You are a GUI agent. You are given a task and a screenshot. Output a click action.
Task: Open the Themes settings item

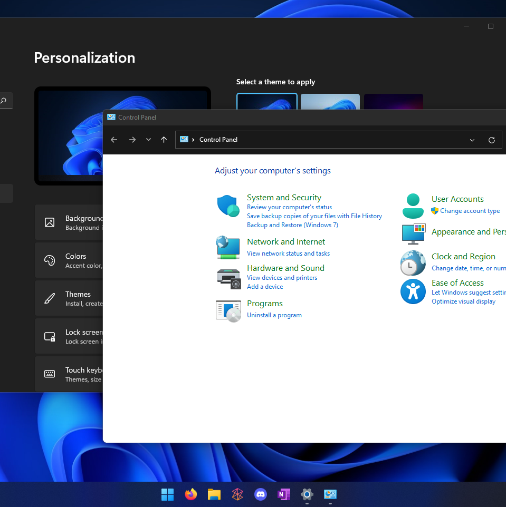click(69, 298)
